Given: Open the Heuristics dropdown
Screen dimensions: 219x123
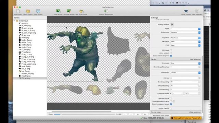Looking at the screenshot, I should pos(185,42).
